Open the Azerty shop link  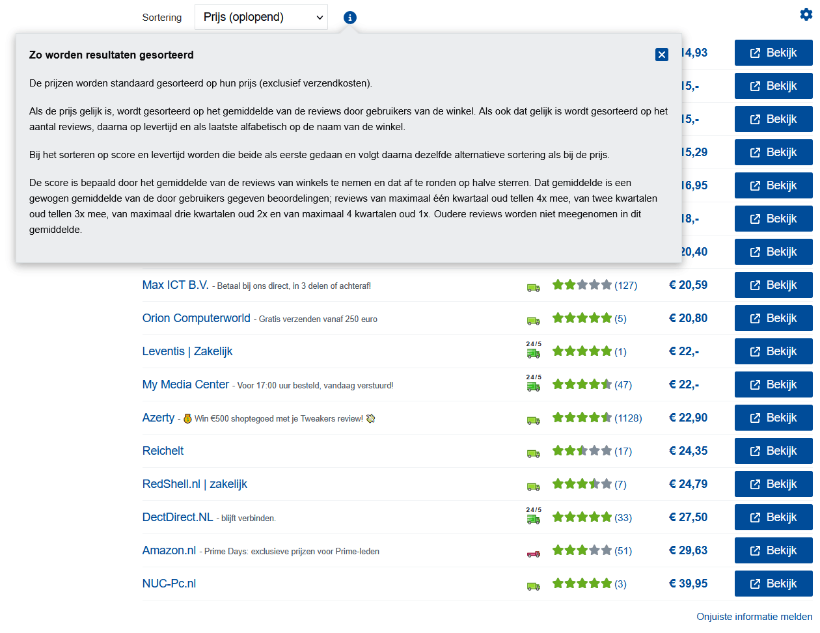point(158,418)
